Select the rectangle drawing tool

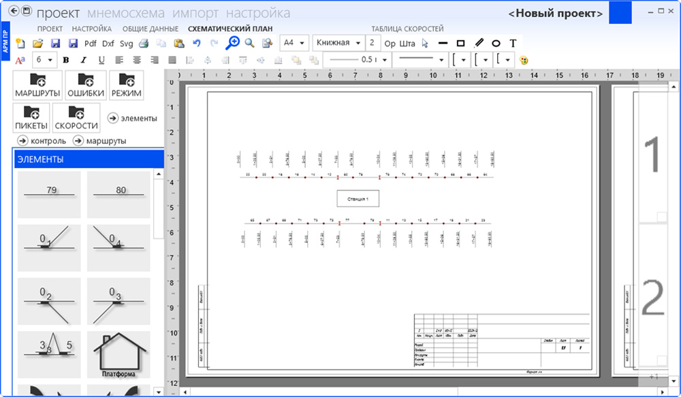(461, 44)
